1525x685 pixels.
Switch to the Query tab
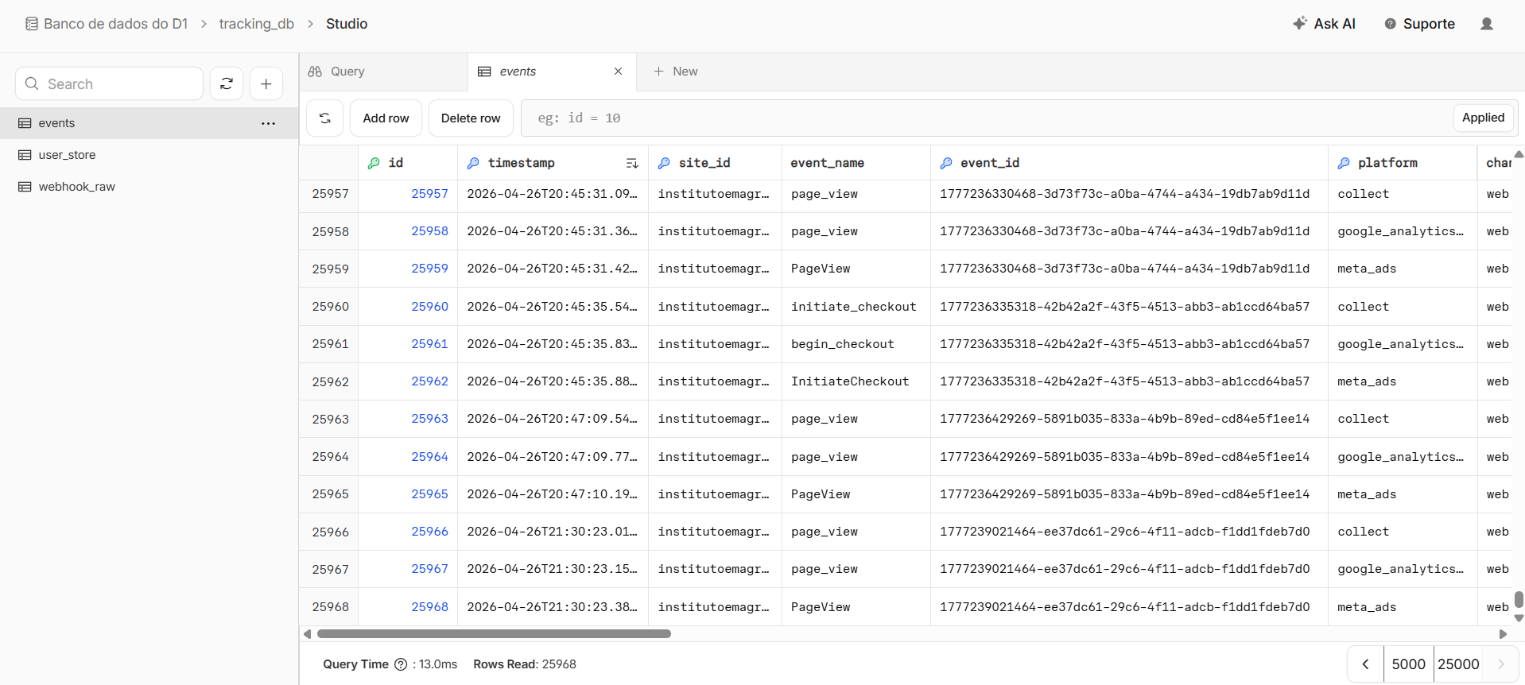(383, 72)
